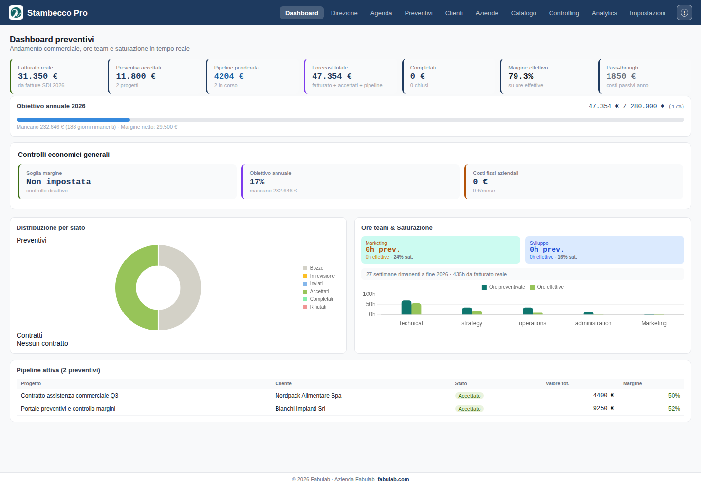701x486 pixels.
Task: Click the 52% margin value
Action: click(x=674, y=409)
